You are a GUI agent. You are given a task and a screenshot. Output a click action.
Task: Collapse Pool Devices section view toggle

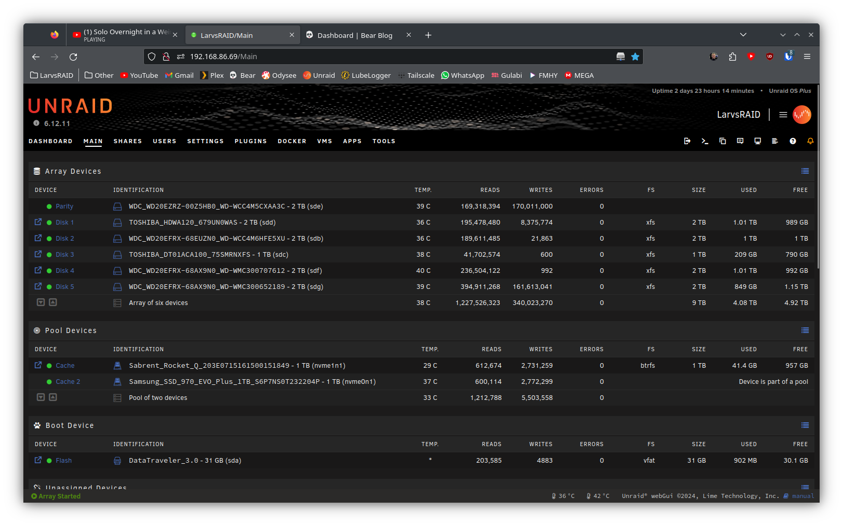pyautogui.click(x=805, y=330)
